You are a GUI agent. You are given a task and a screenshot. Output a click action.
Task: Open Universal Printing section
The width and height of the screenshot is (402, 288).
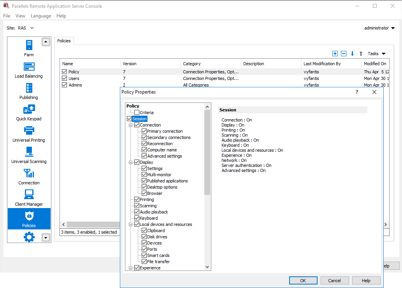point(29,134)
